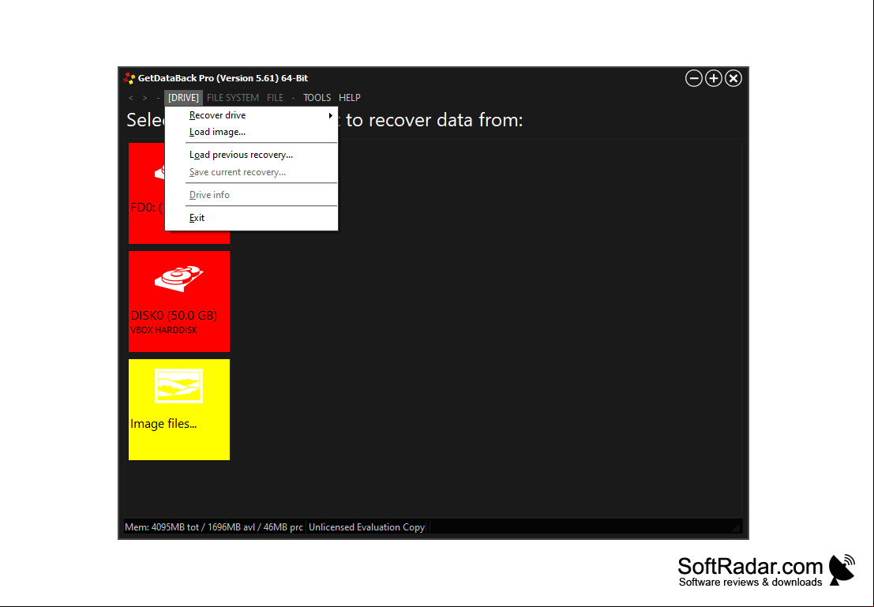Click the GetDataBack app logo icon
This screenshot has width=874, height=607.
click(x=129, y=79)
